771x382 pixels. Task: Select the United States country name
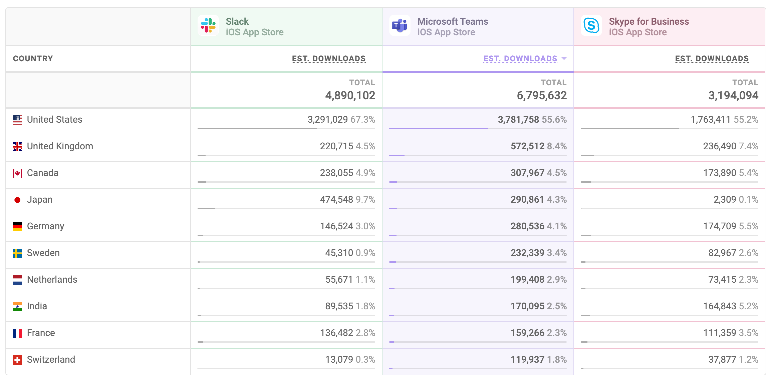[x=55, y=119]
